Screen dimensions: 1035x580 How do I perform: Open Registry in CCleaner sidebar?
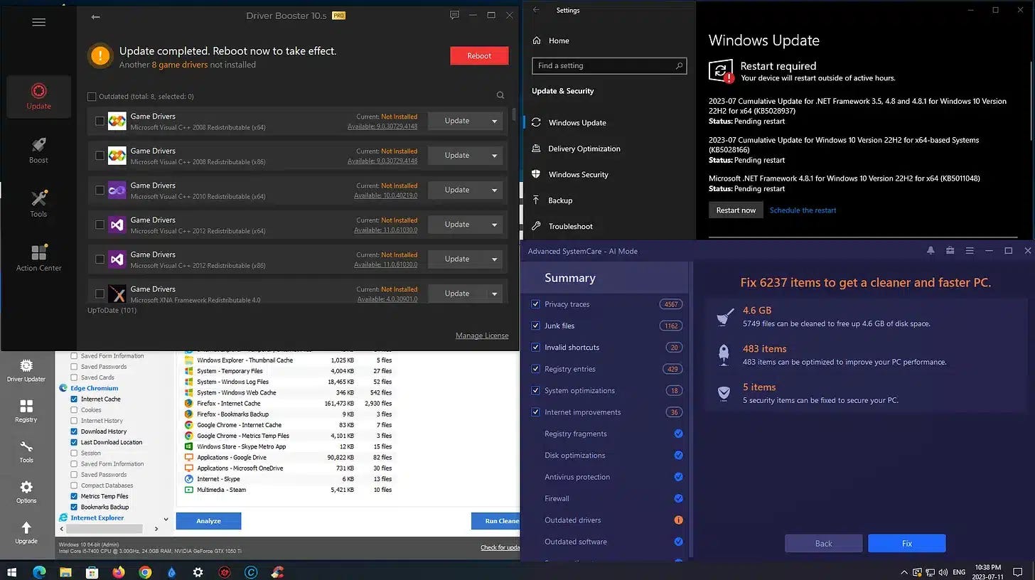pos(26,411)
